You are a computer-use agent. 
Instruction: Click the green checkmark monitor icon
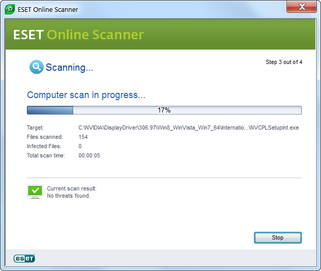[35, 191]
